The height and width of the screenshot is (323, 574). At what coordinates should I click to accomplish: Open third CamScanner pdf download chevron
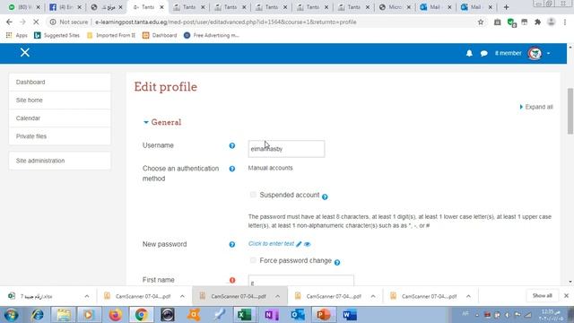373,296
